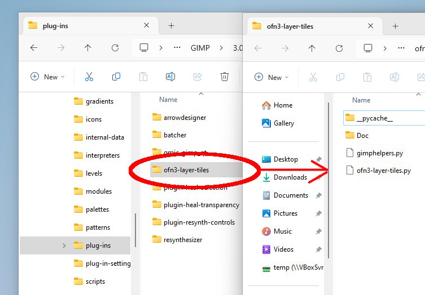Click Forward arrow in plug-ins window
This screenshot has width=425, height=295.
(61, 48)
